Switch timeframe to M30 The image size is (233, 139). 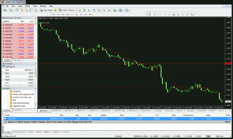coord(67,14)
